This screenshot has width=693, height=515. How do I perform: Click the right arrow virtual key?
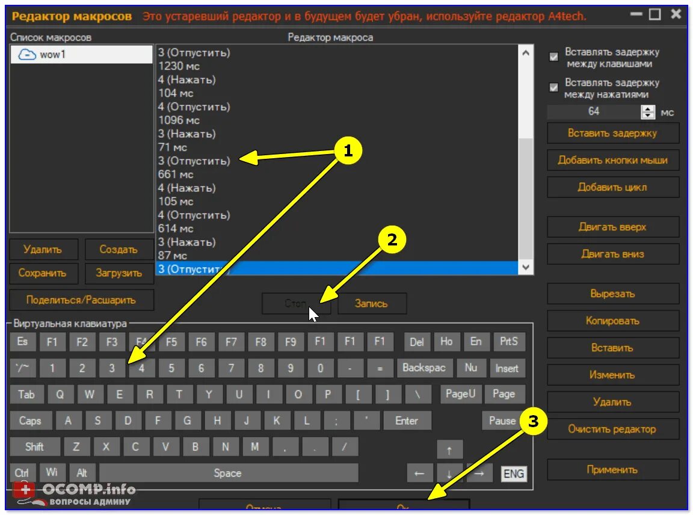(x=479, y=473)
